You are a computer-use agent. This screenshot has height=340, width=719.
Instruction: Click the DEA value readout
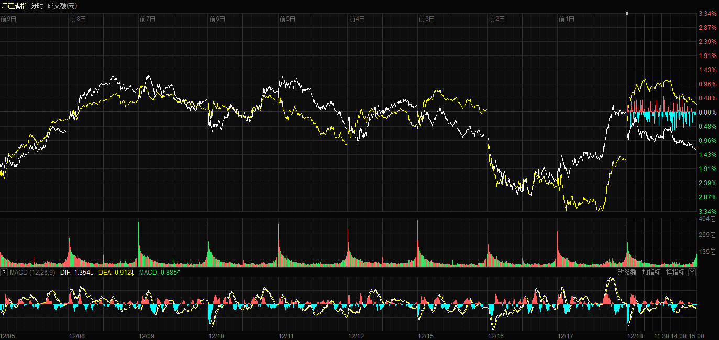(116, 273)
